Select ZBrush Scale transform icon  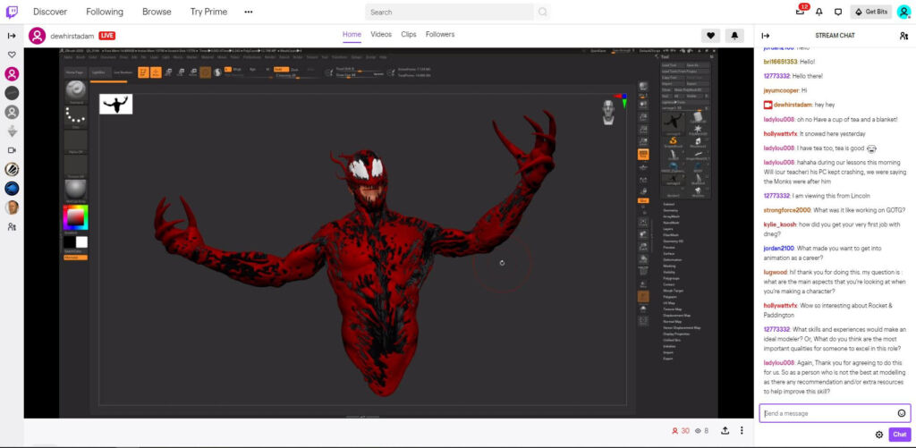coord(180,72)
